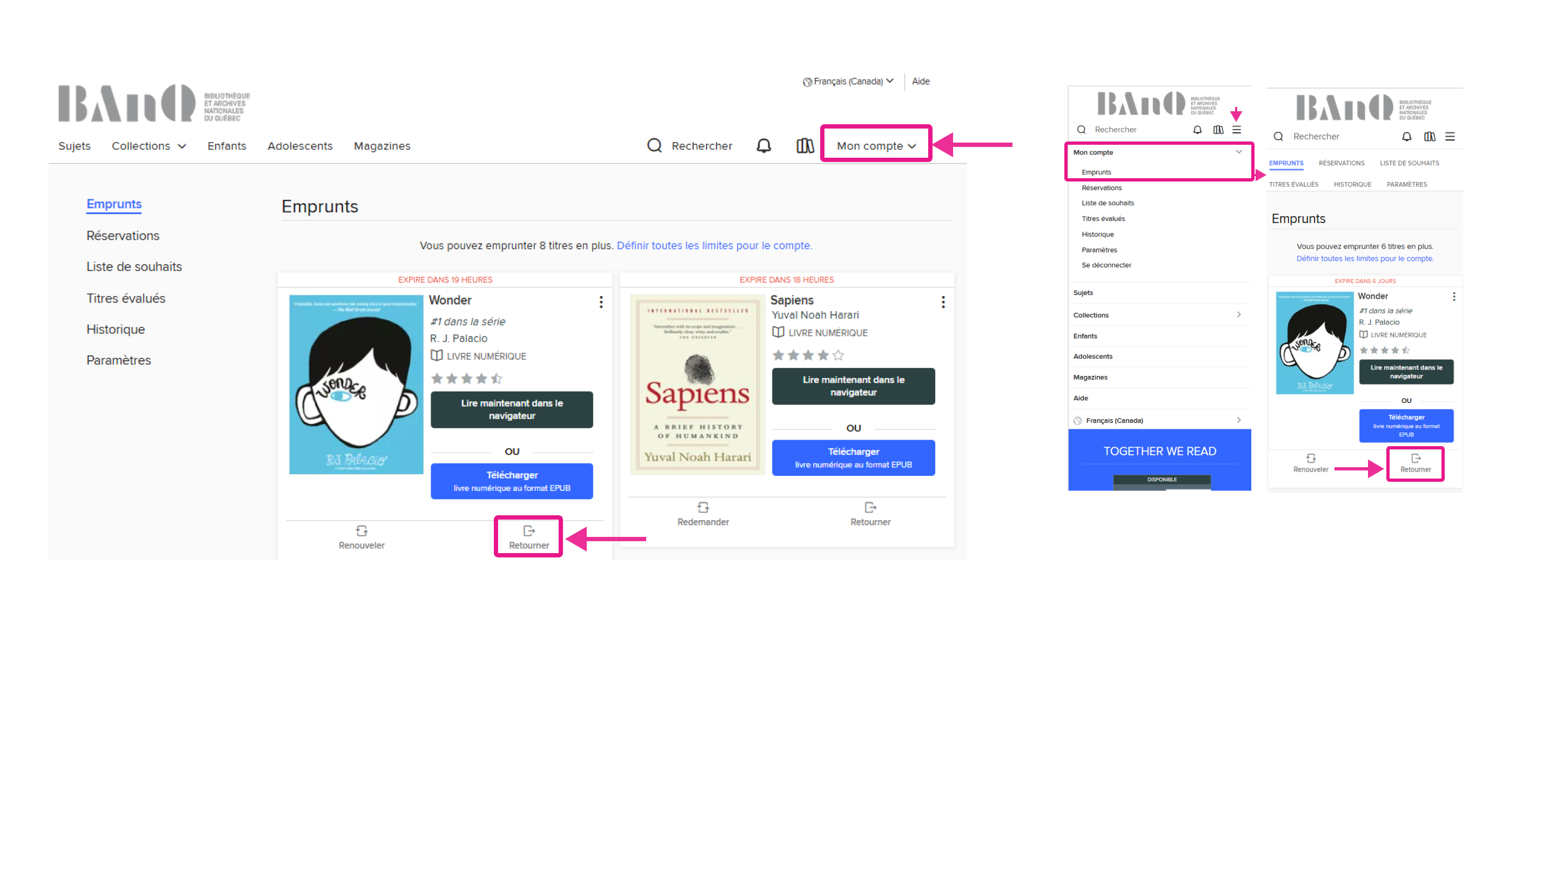The image size is (1556, 875).
Task: Click search icon in mobile Emprunts view
Action: [1278, 137]
